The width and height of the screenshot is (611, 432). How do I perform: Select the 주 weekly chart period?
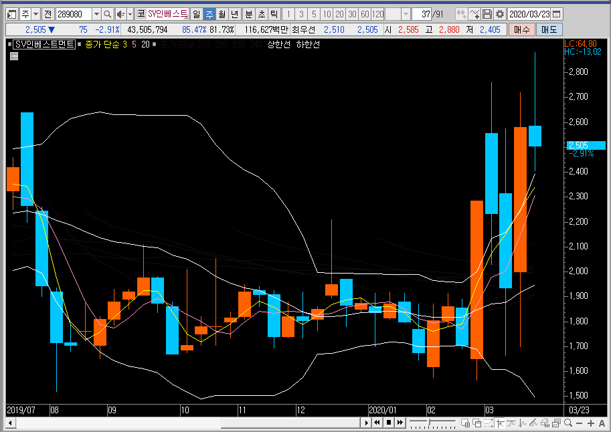coord(209,15)
